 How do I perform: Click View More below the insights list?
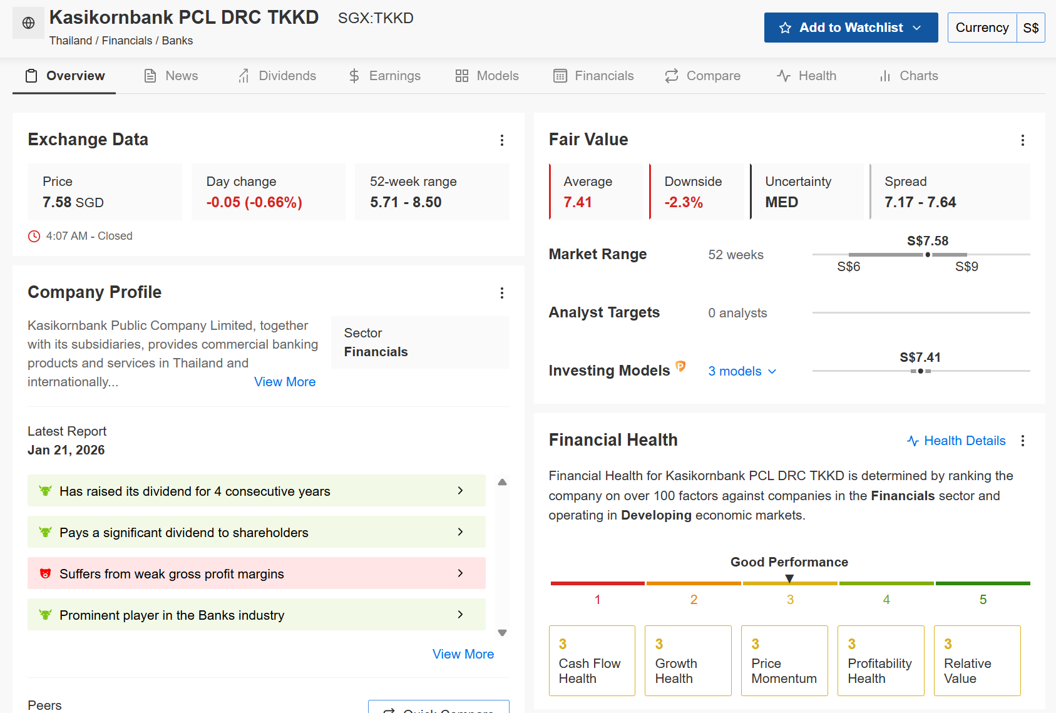tap(463, 654)
